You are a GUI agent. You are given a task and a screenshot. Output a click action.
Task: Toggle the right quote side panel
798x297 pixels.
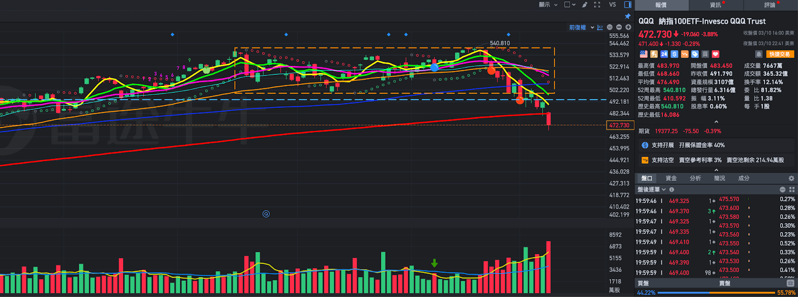pos(628,4)
